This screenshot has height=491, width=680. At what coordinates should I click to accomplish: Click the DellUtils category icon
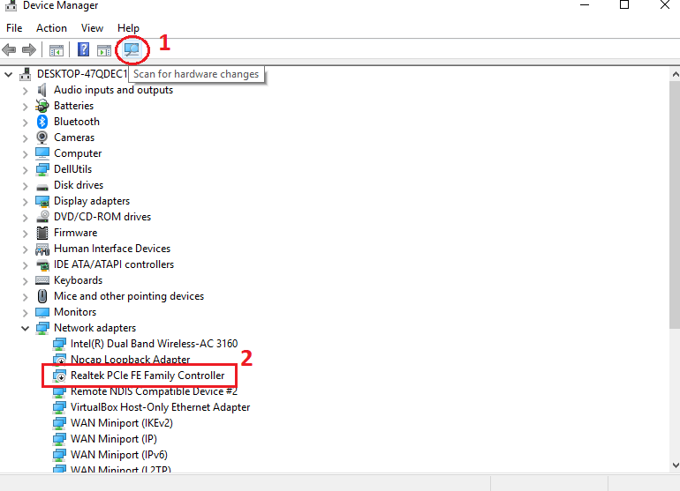point(42,169)
